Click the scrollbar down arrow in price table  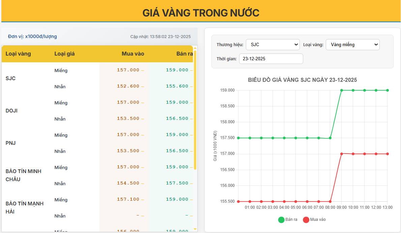pos(195,228)
